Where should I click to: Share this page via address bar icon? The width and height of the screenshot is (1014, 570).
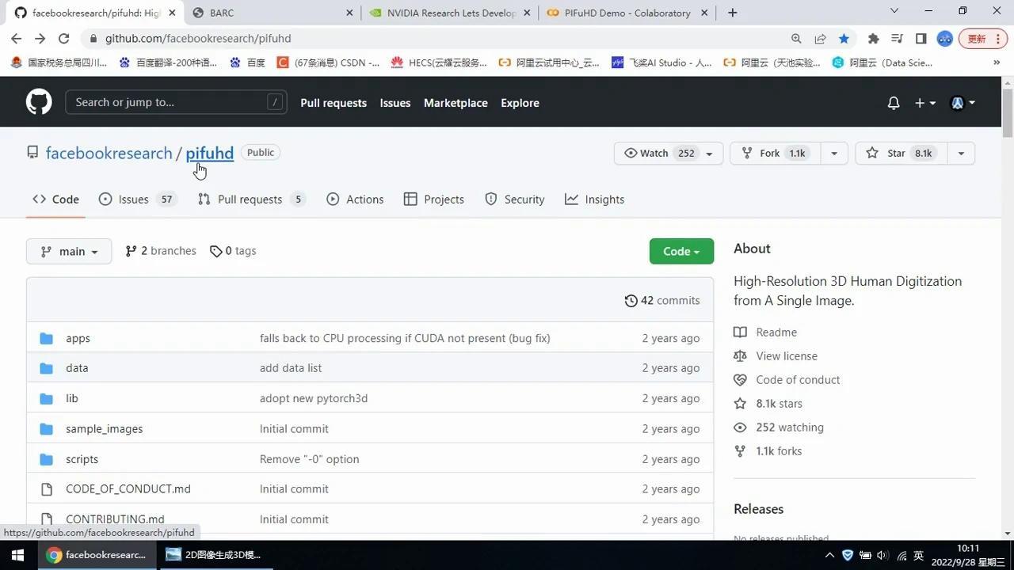point(821,39)
